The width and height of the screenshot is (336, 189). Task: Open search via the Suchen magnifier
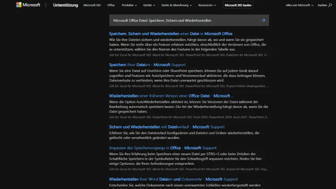click(x=325, y=5)
